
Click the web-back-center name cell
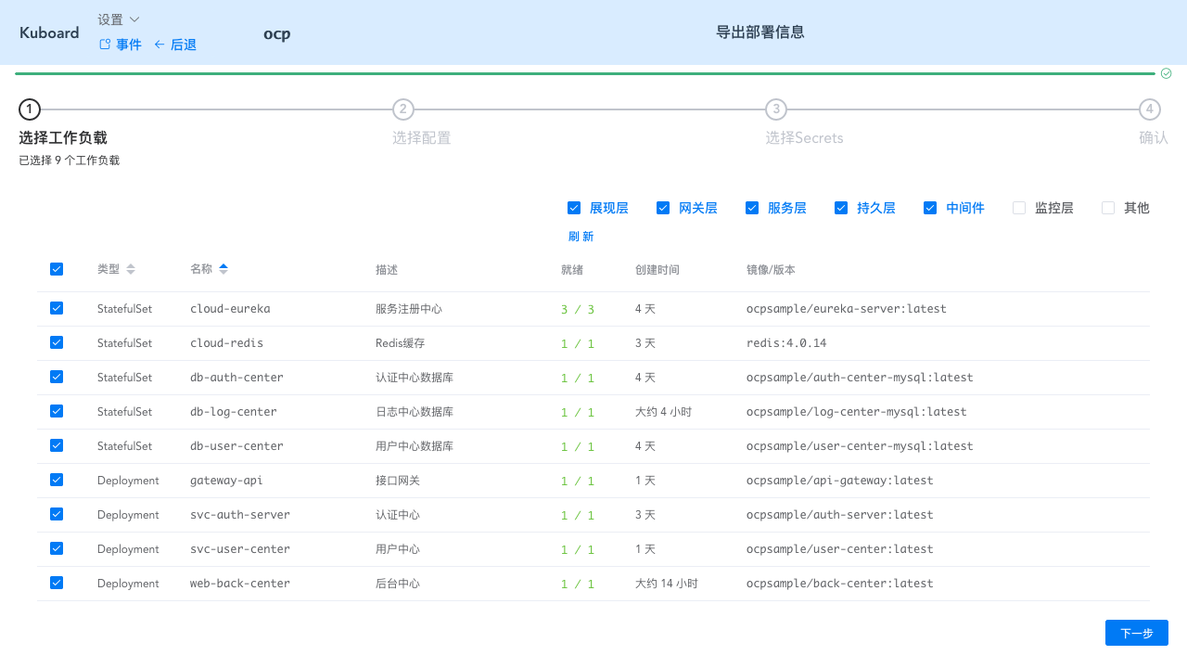click(240, 584)
